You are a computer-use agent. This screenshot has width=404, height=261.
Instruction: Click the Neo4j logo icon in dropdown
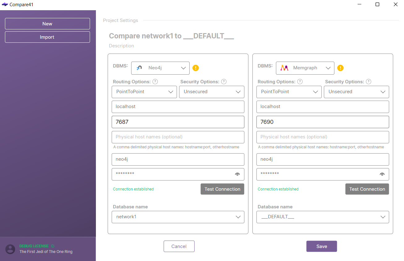(139, 68)
